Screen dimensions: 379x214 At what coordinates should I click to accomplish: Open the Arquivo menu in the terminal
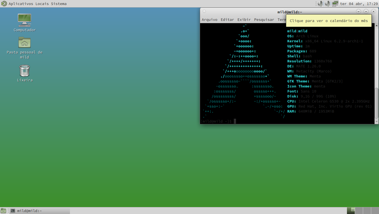click(x=210, y=20)
